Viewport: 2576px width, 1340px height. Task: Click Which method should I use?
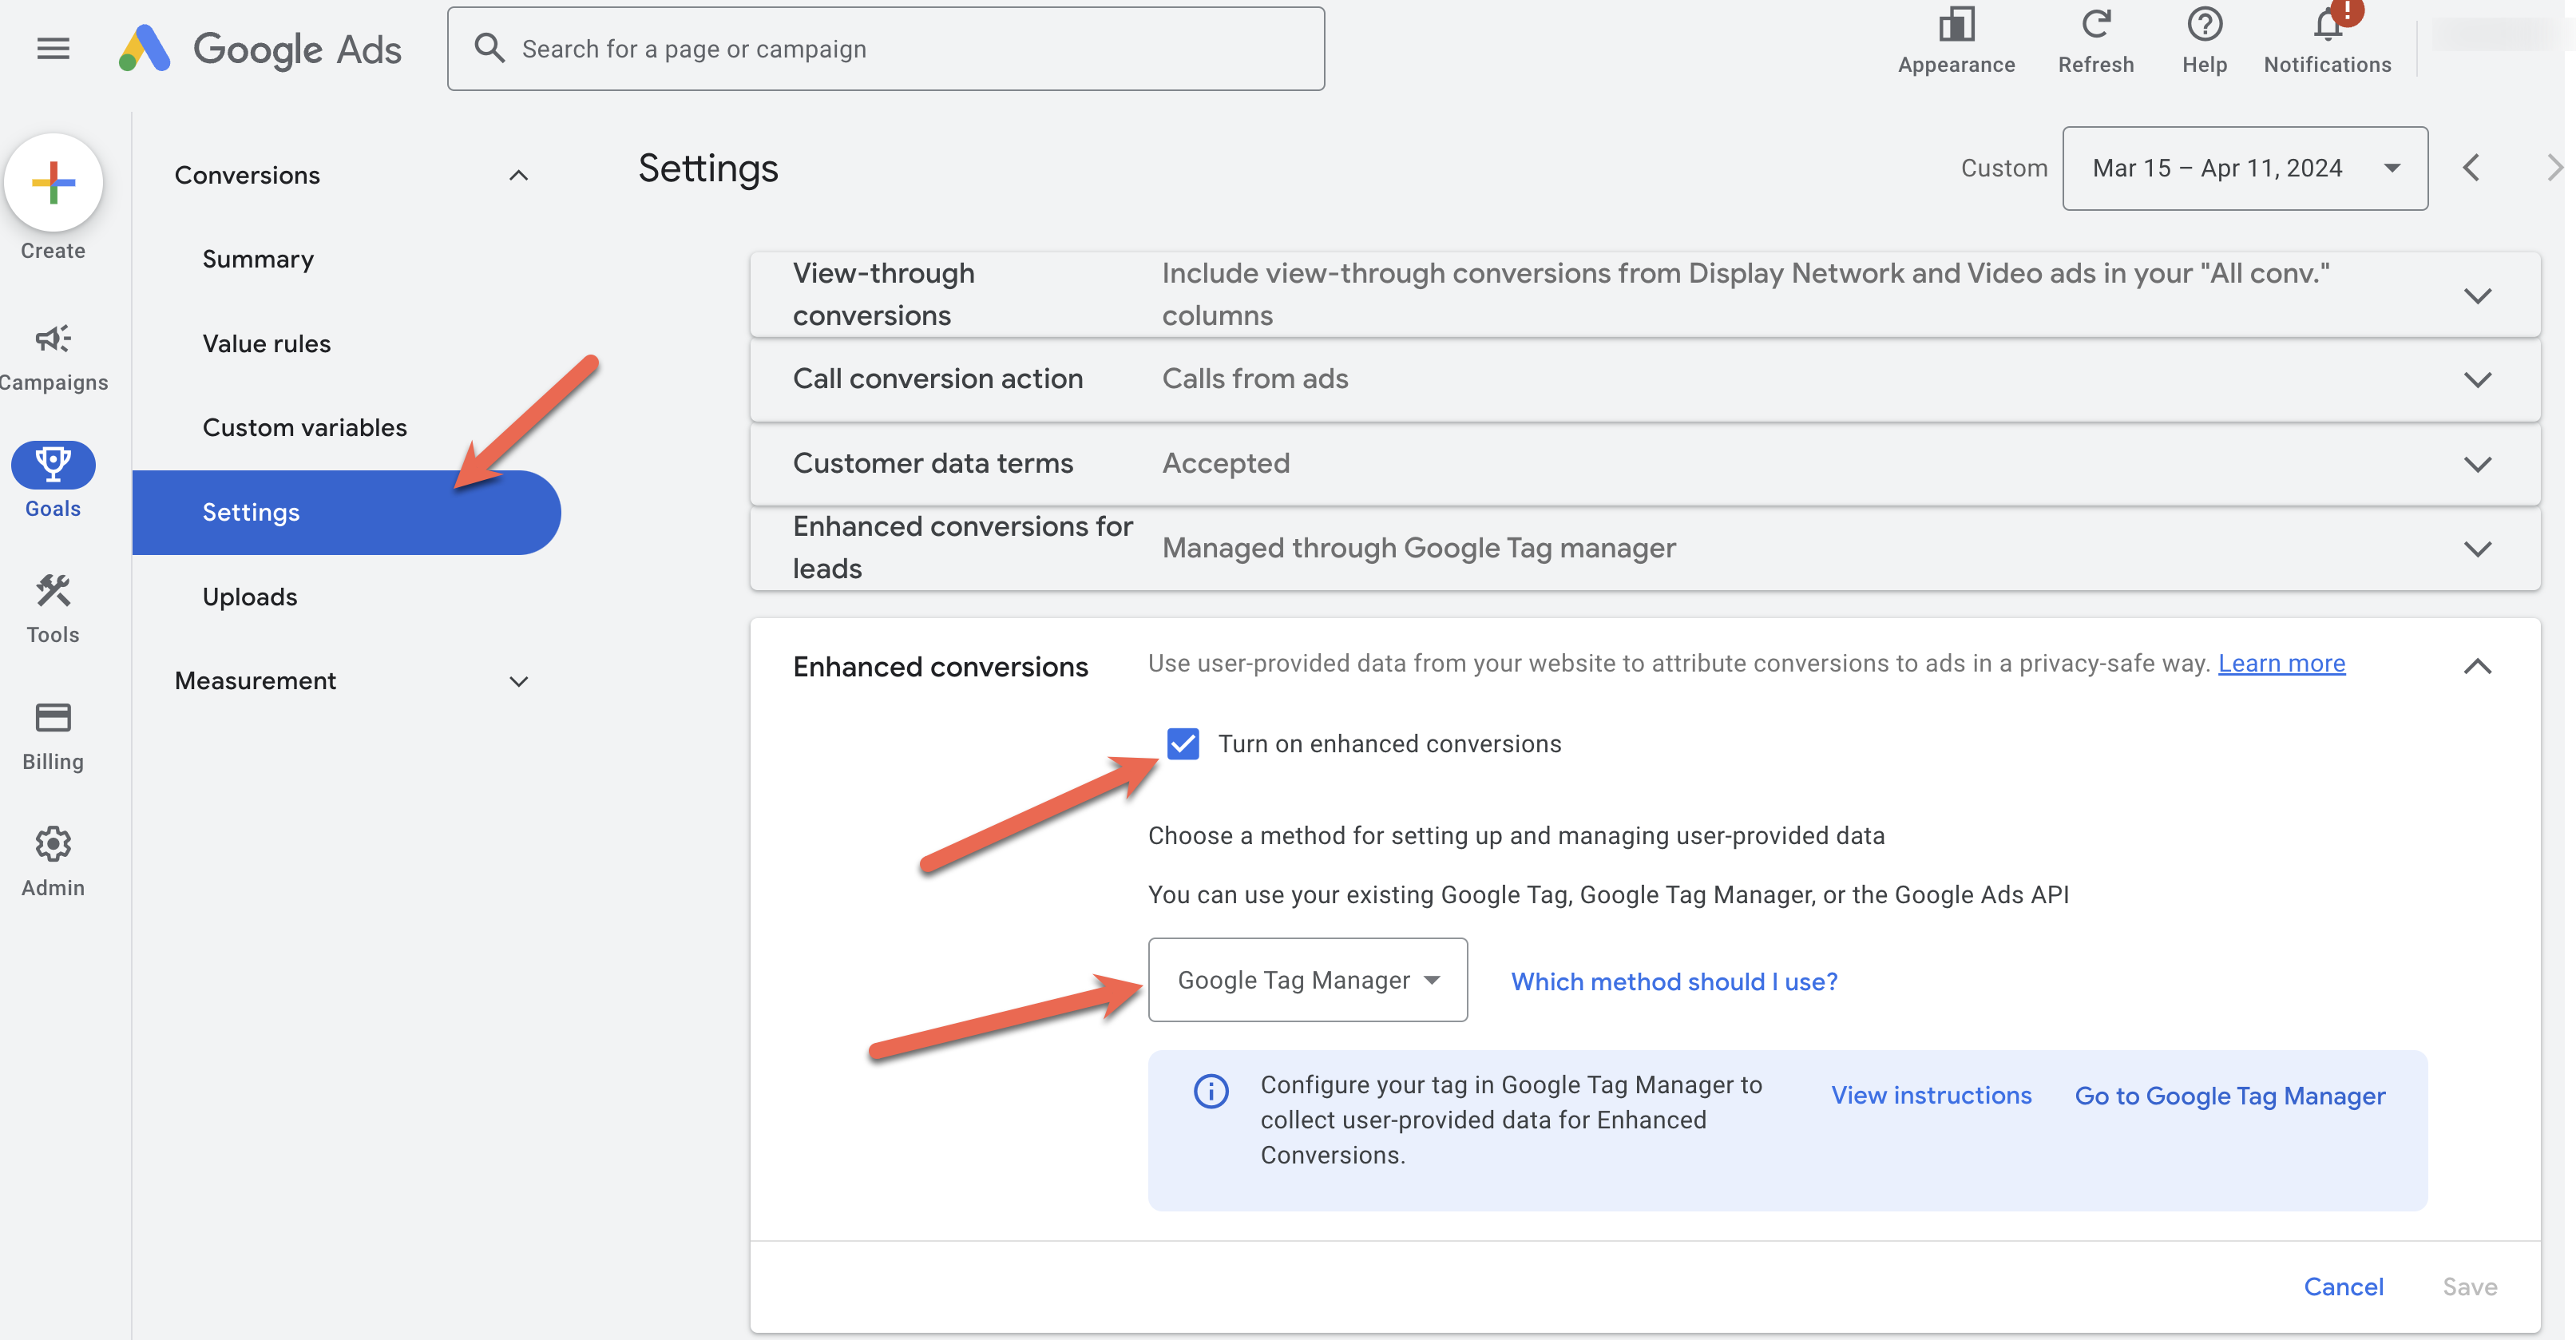[x=1674, y=981]
